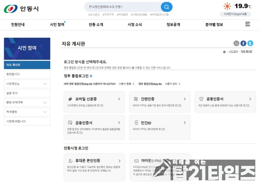
Task: Click the blue search magnifier button
Action: click(166, 7)
